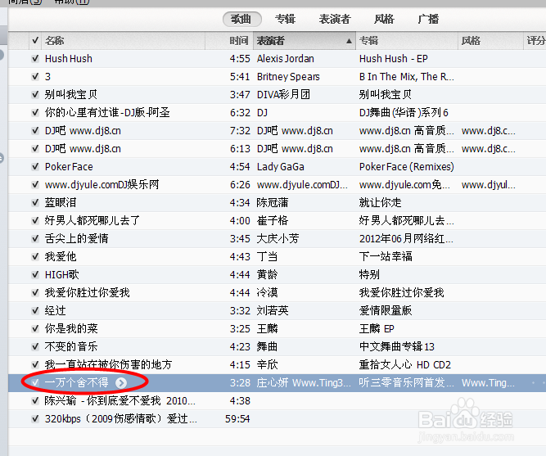The width and height of the screenshot is (546, 456).
Task: Select the song 你的心里有过谁-DJ版-阿圣
Action: 107,112
